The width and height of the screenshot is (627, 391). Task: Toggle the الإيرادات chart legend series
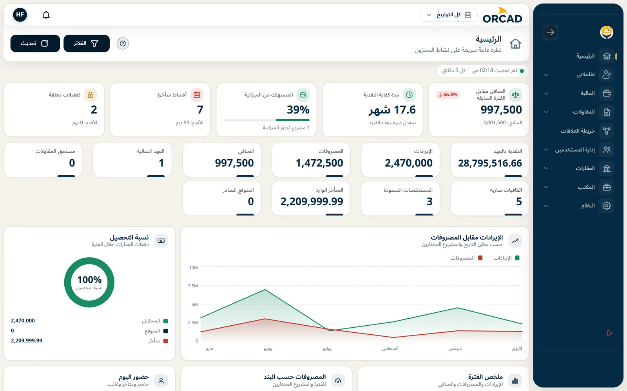tap(506, 258)
